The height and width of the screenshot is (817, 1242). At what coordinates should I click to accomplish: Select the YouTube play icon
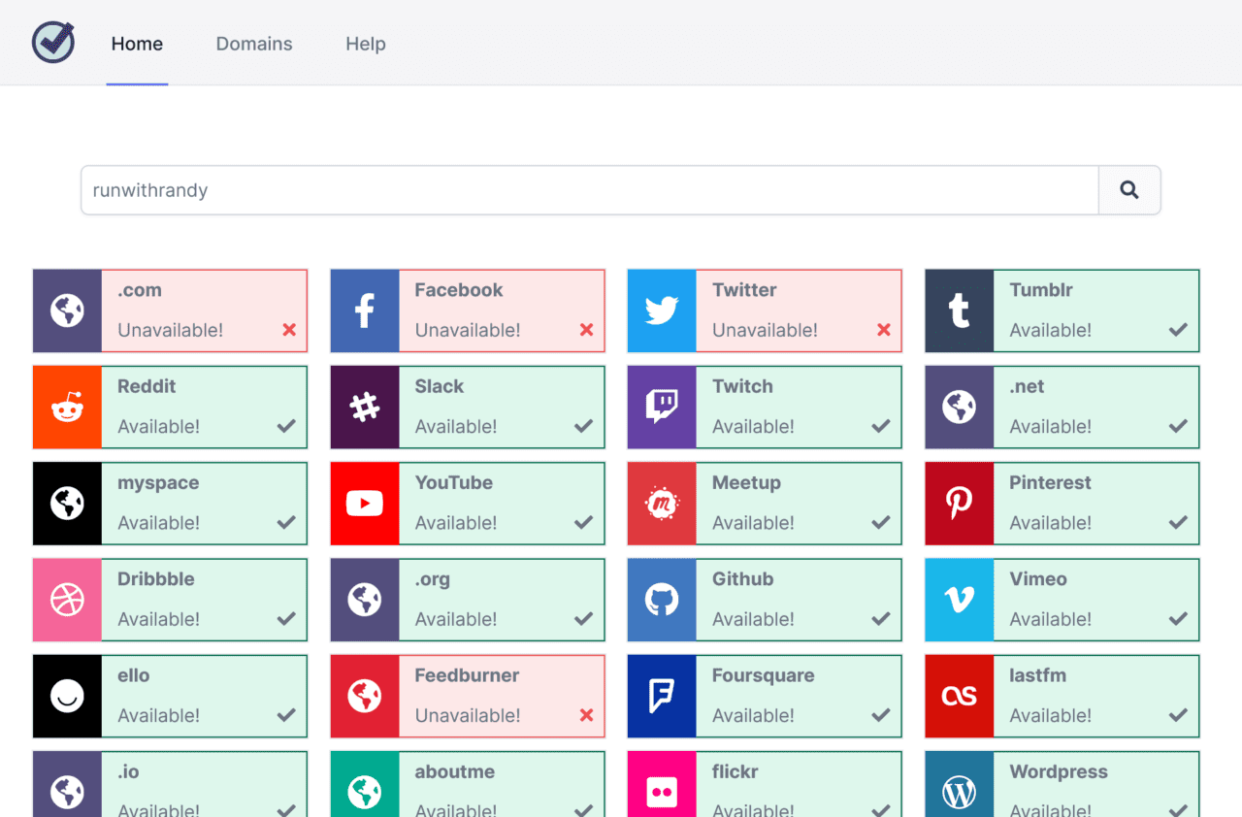(364, 504)
